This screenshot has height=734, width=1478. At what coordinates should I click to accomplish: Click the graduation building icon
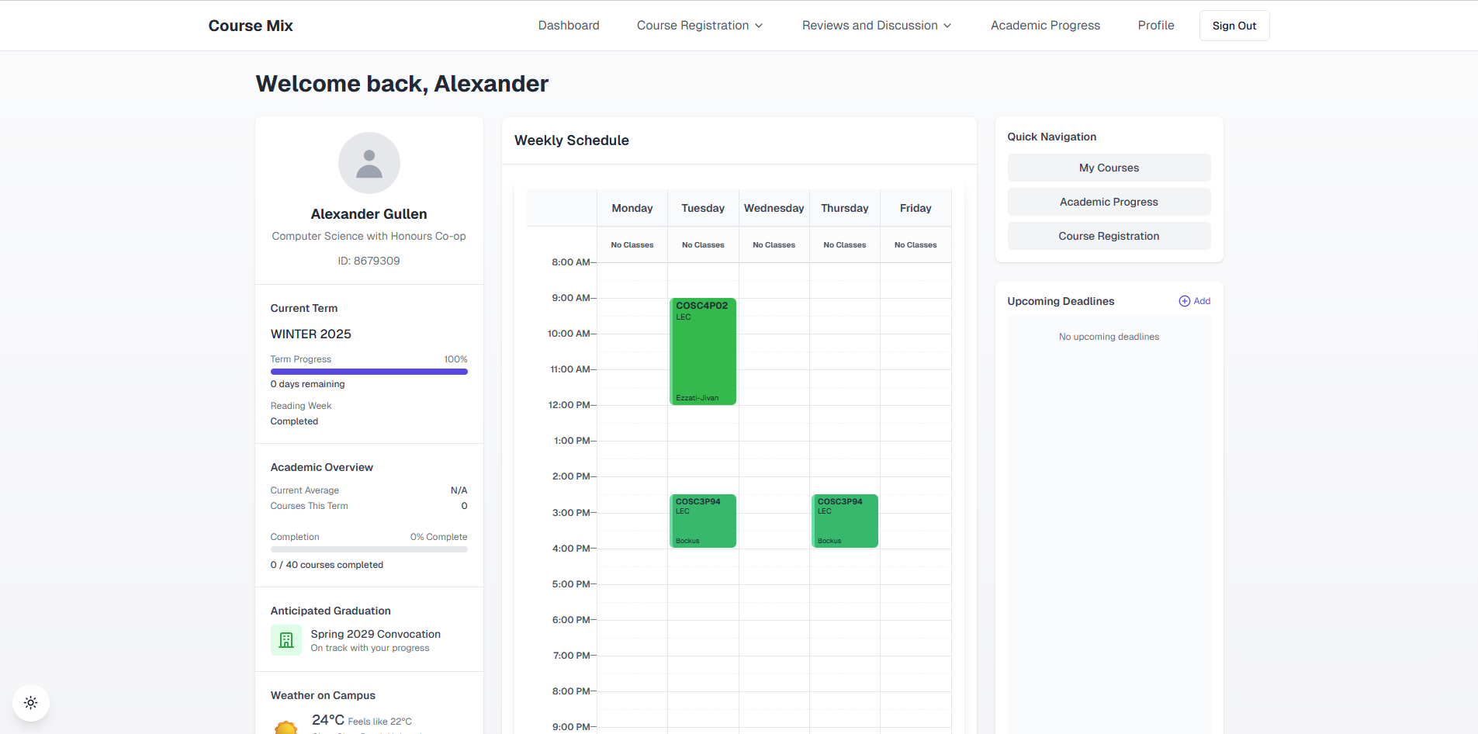click(286, 640)
